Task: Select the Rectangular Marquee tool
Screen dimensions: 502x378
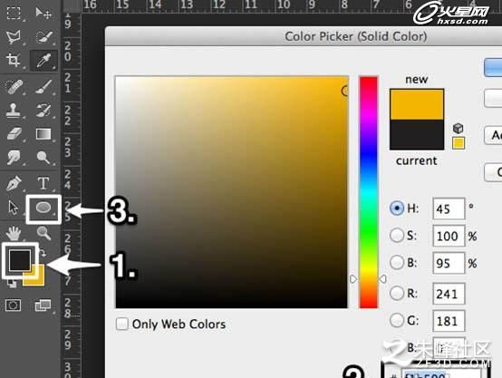Action: (14, 13)
